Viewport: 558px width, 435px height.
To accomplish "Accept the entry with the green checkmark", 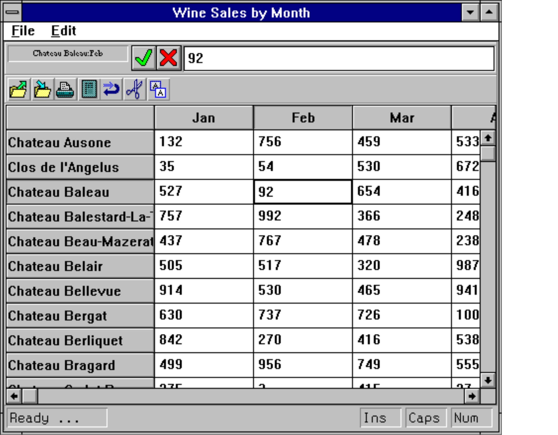I will click(144, 58).
